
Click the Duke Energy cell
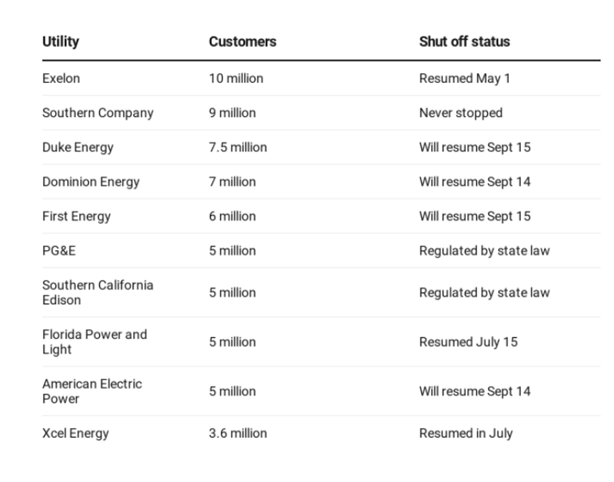(78, 148)
